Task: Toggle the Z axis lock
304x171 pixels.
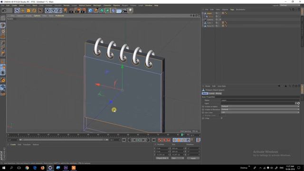Action: click(59, 10)
